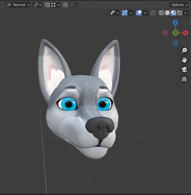This screenshot has height=195, width=191.
Task: Open snapping increment options dropdown
Action: click(56, 5)
